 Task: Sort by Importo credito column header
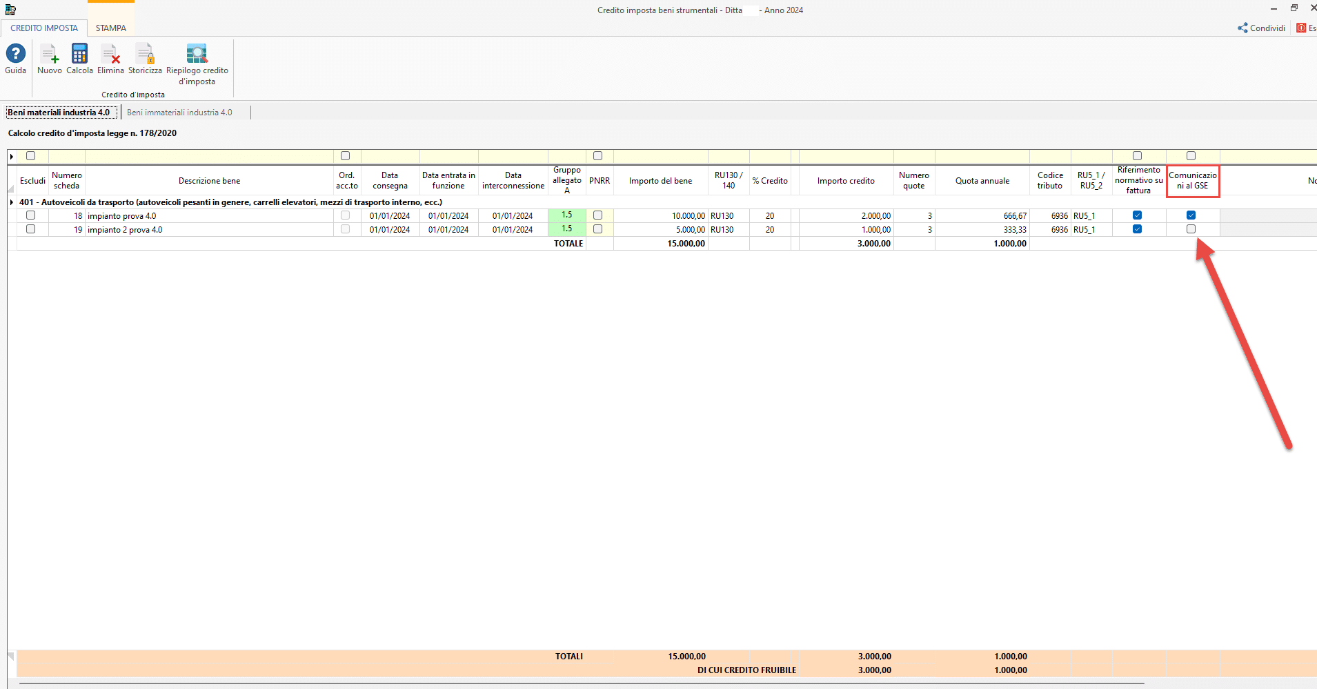[x=846, y=181]
